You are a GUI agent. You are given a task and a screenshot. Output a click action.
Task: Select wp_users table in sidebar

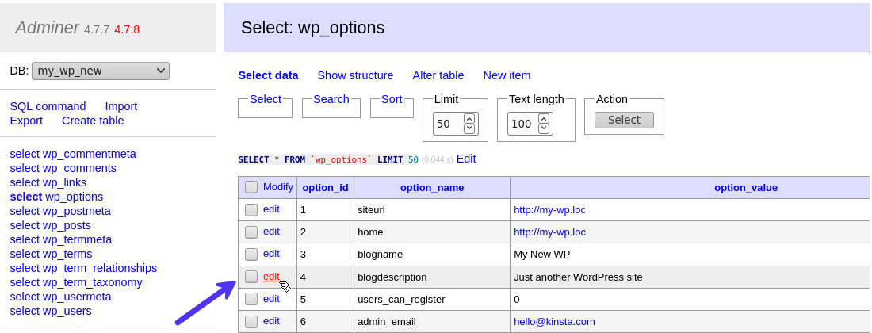point(51,311)
